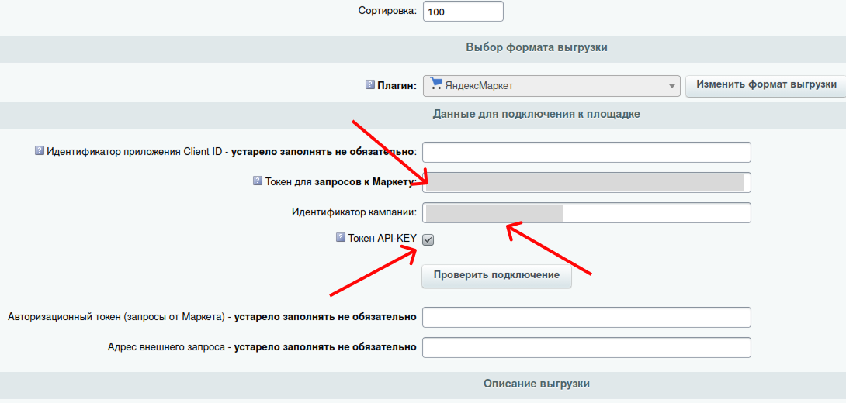Click help icon beside Client ID label
The image size is (846, 403).
40,151
